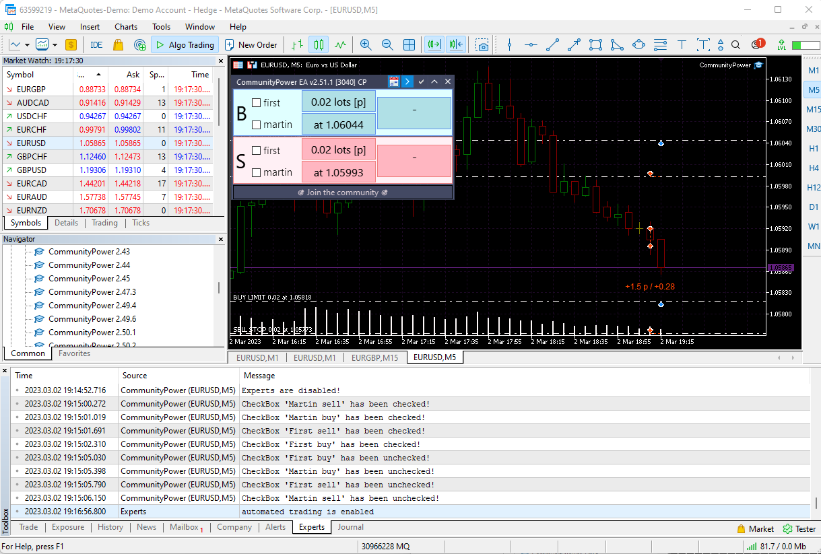The width and height of the screenshot is (821, 554).
Task: Select the M15 timeframe button
Action: 814,109
